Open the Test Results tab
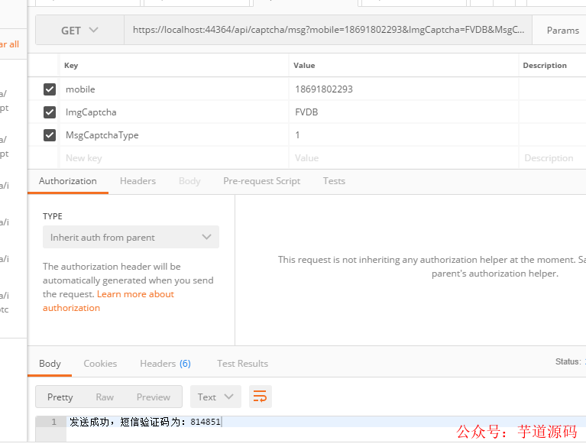This screenshot has width=586, height=447. (x=242, y=364)
